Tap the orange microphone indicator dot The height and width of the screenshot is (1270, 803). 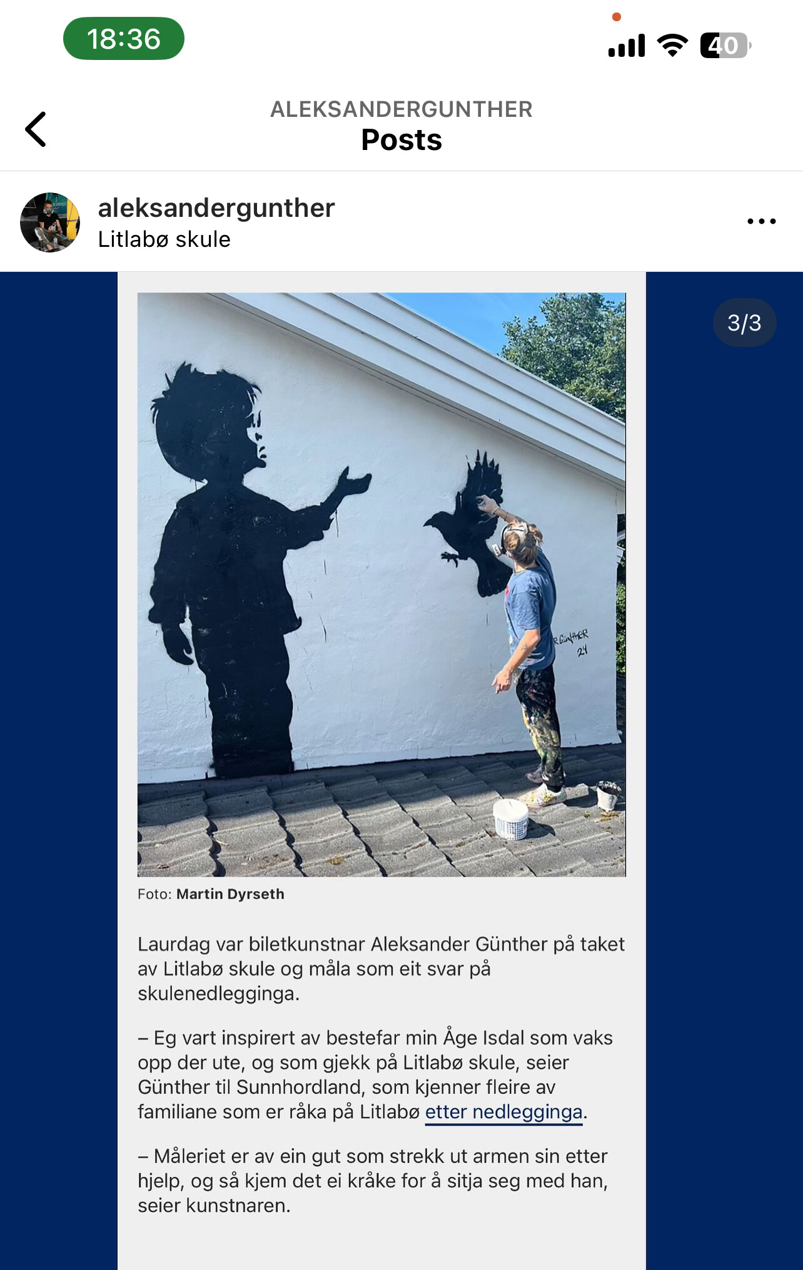(x=617, y=17)
